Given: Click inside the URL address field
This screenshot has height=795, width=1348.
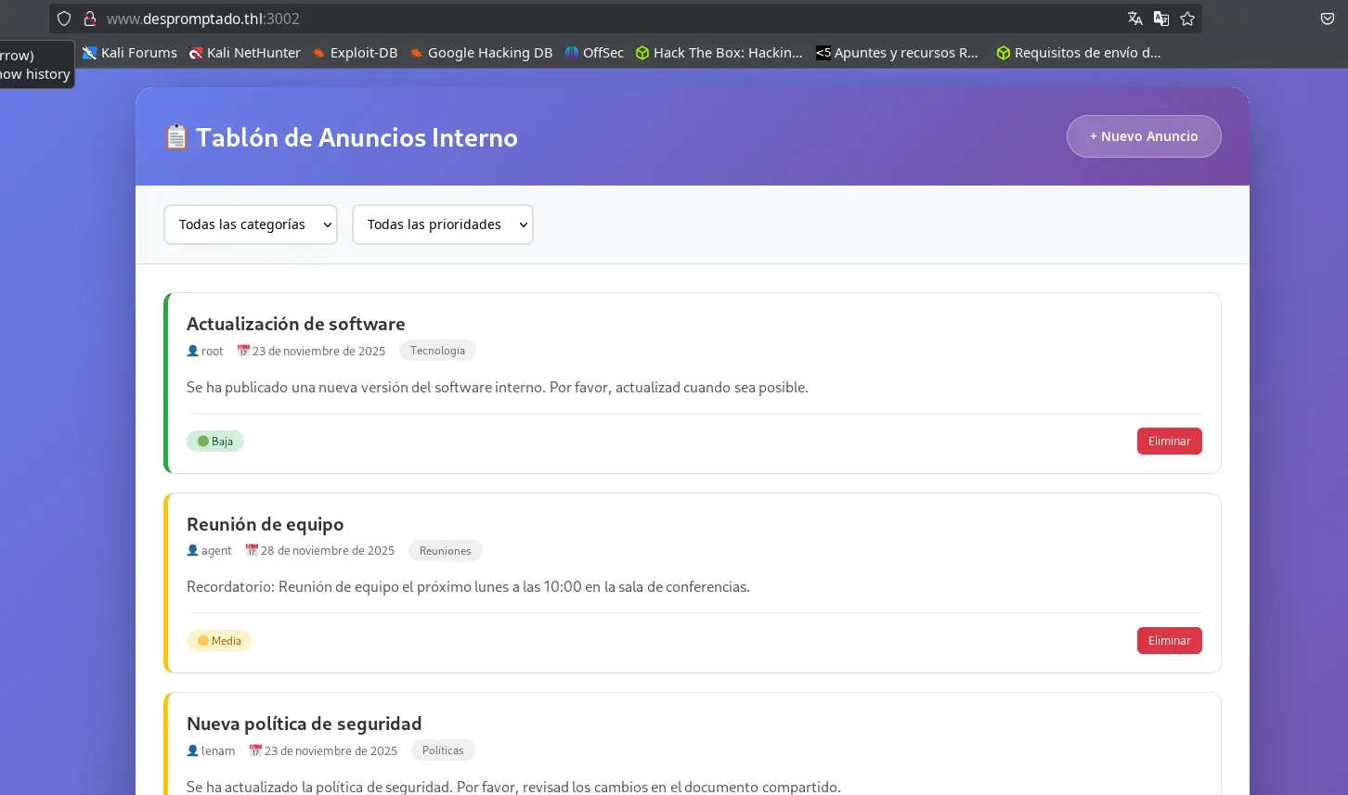Looking at the screenshot, I should tap(371, 19).
